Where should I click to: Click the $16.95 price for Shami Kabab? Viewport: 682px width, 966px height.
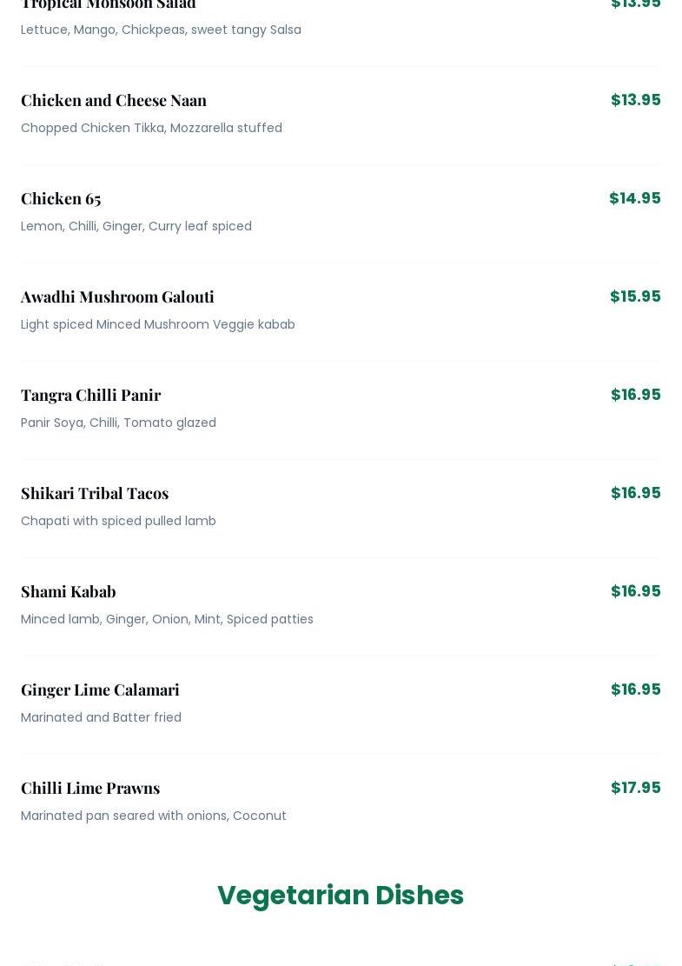(635, 590)
